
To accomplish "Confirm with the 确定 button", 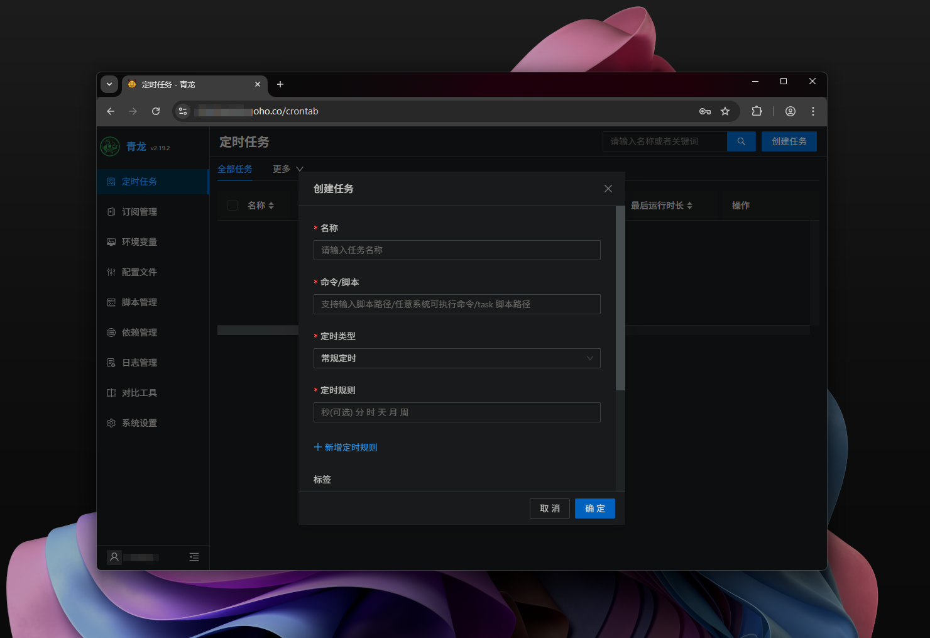I will (x=595, y=509).
